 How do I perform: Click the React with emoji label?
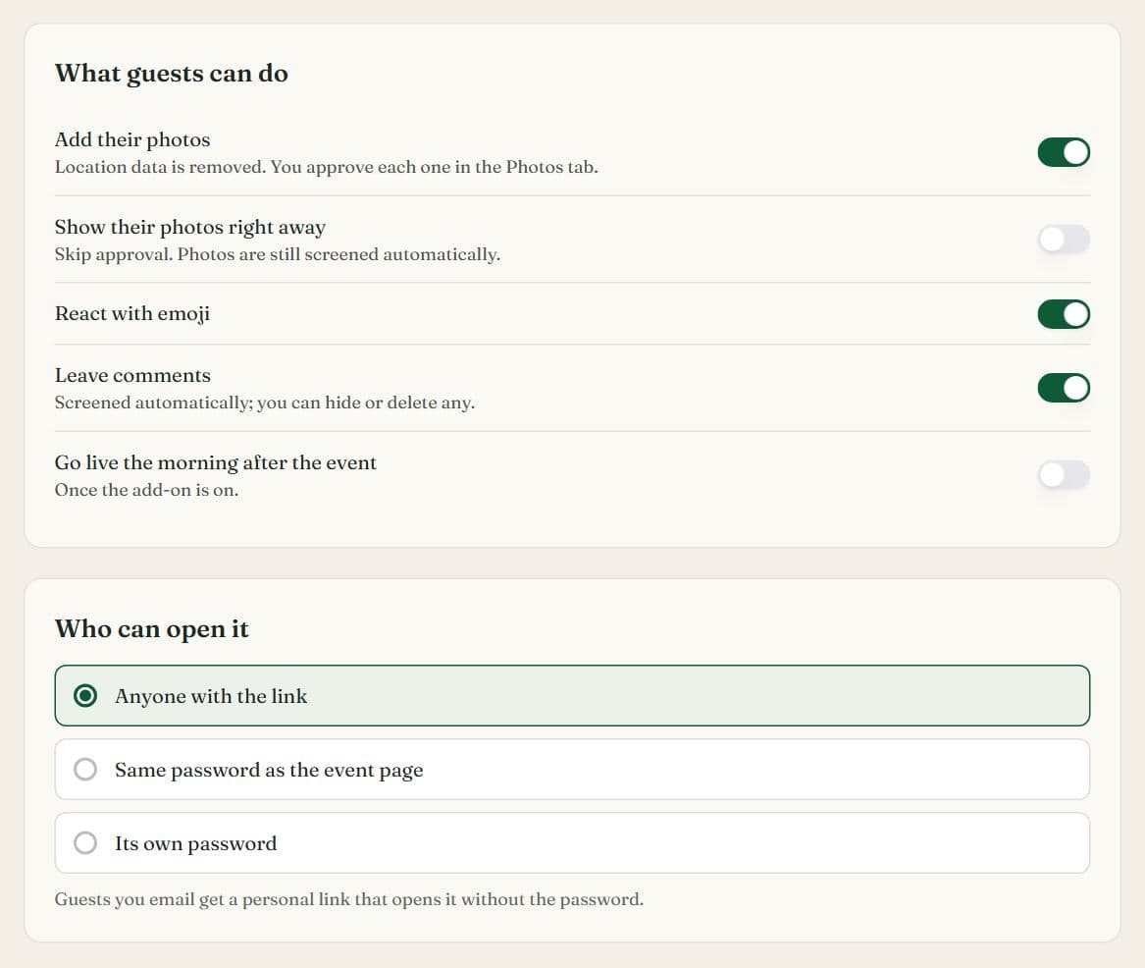click(132, 313)
